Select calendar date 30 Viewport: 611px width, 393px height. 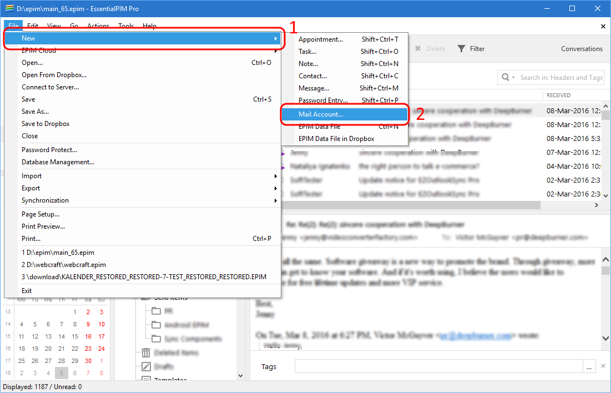(88, 361)
